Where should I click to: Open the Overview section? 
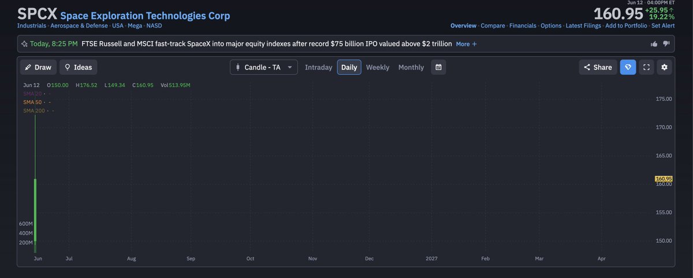pos(463,26)
